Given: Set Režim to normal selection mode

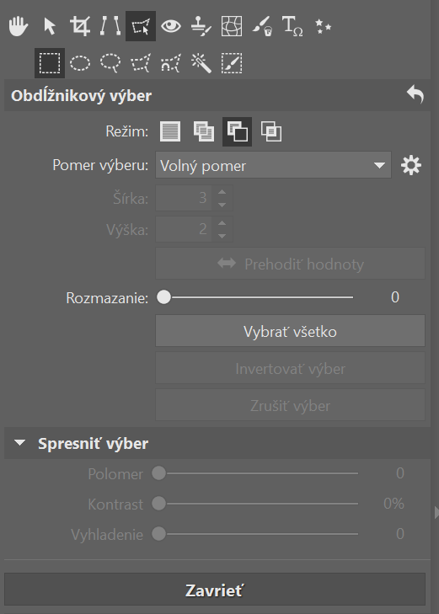Looking at the screenshot, I should (x=170, y=131).
